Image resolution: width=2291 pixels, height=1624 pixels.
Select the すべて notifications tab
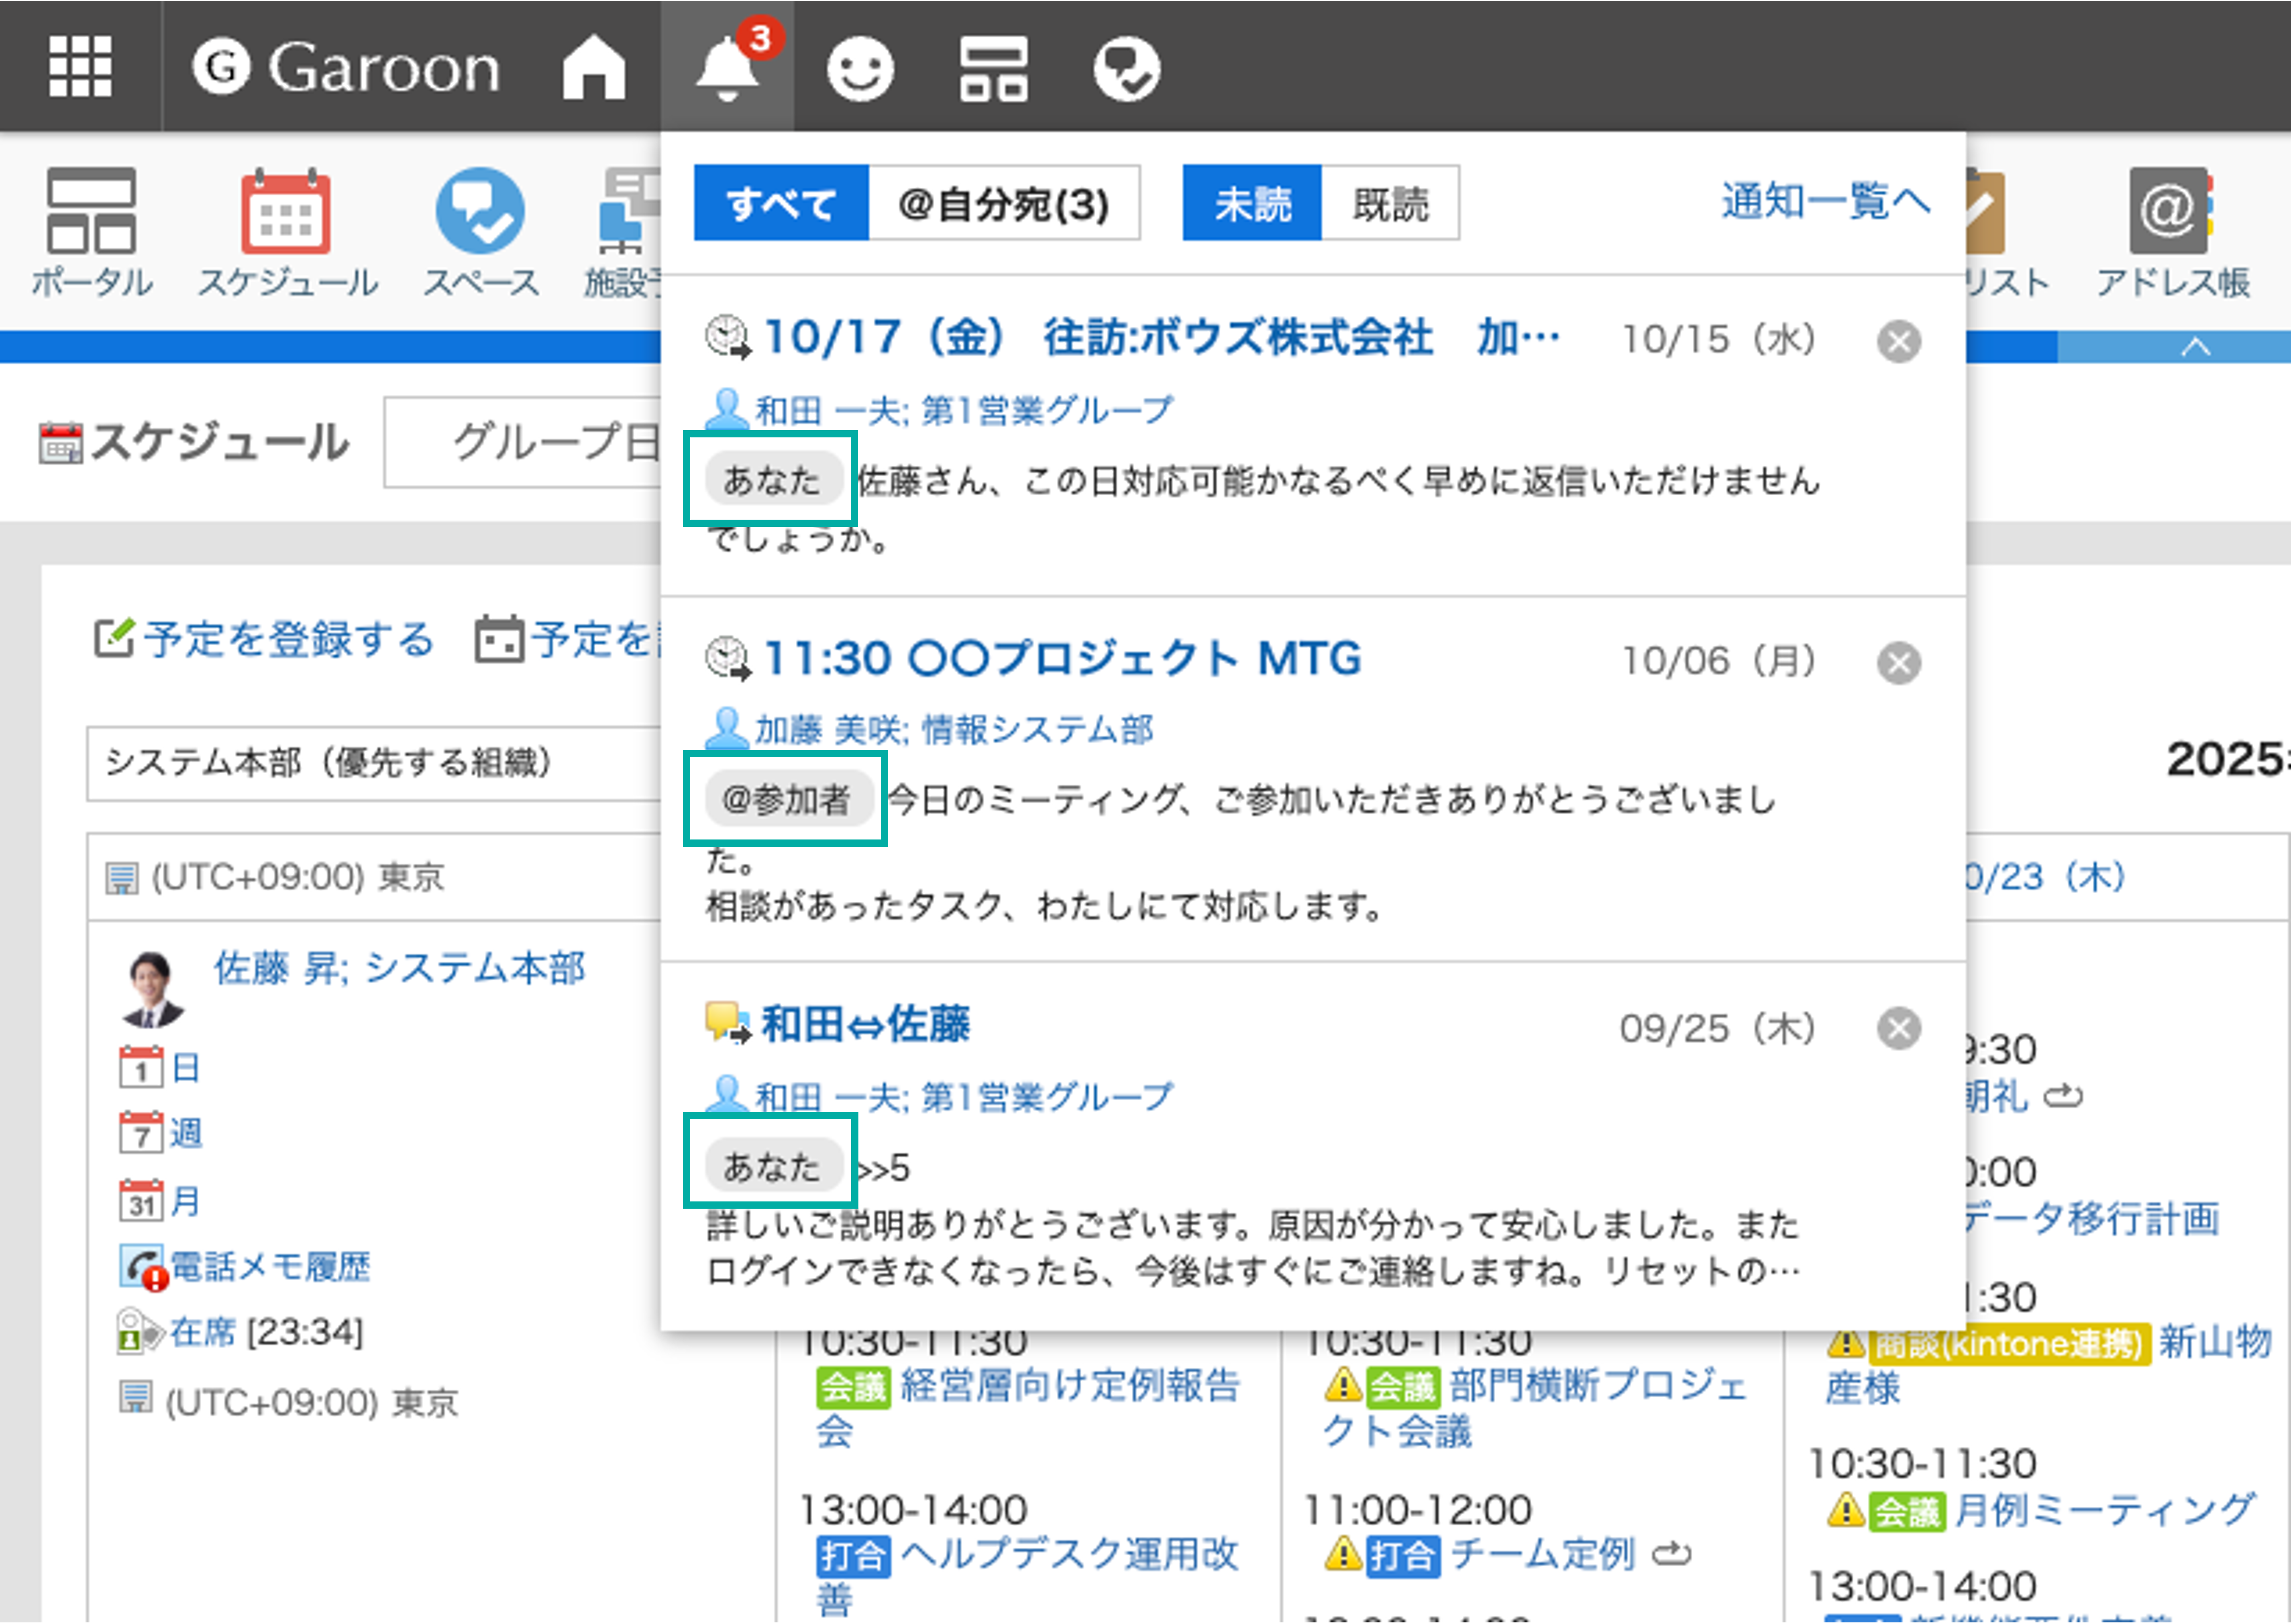point(781,204)
